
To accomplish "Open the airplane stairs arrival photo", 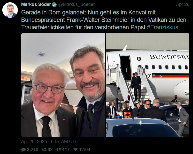I will click(148, 85).
